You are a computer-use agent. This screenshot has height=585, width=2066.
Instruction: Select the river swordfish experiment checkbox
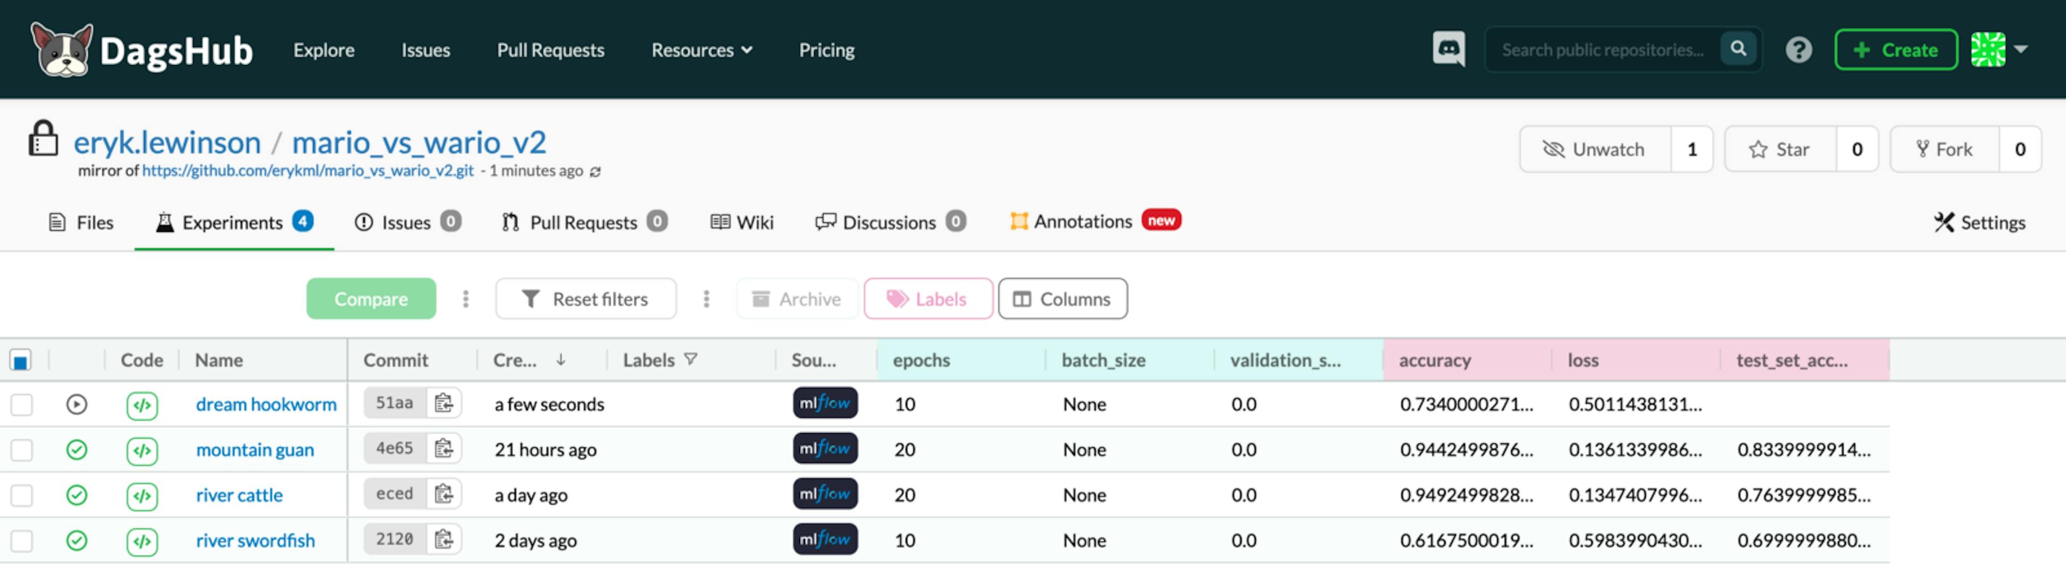pyautogui.click(x=22, y=541)
